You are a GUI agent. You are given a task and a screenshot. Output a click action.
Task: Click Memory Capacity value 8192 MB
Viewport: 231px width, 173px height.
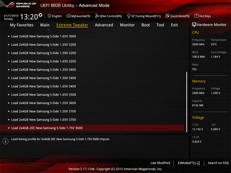(x=198, y=105)
